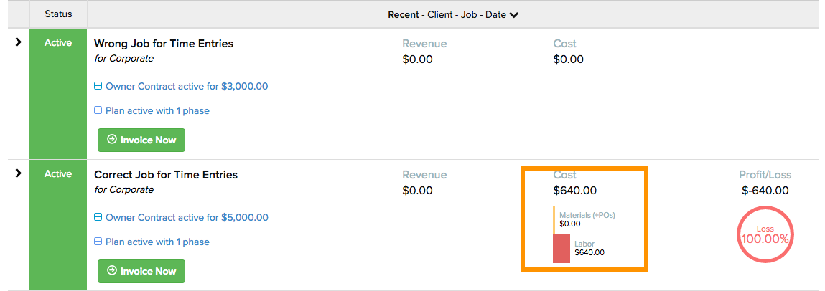Click the red Labor cost bar

coord(561,249)
